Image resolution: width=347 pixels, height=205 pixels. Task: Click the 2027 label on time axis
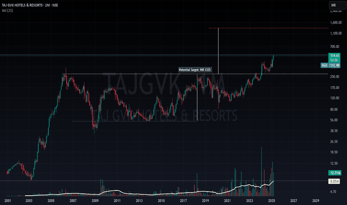point(294,201)
